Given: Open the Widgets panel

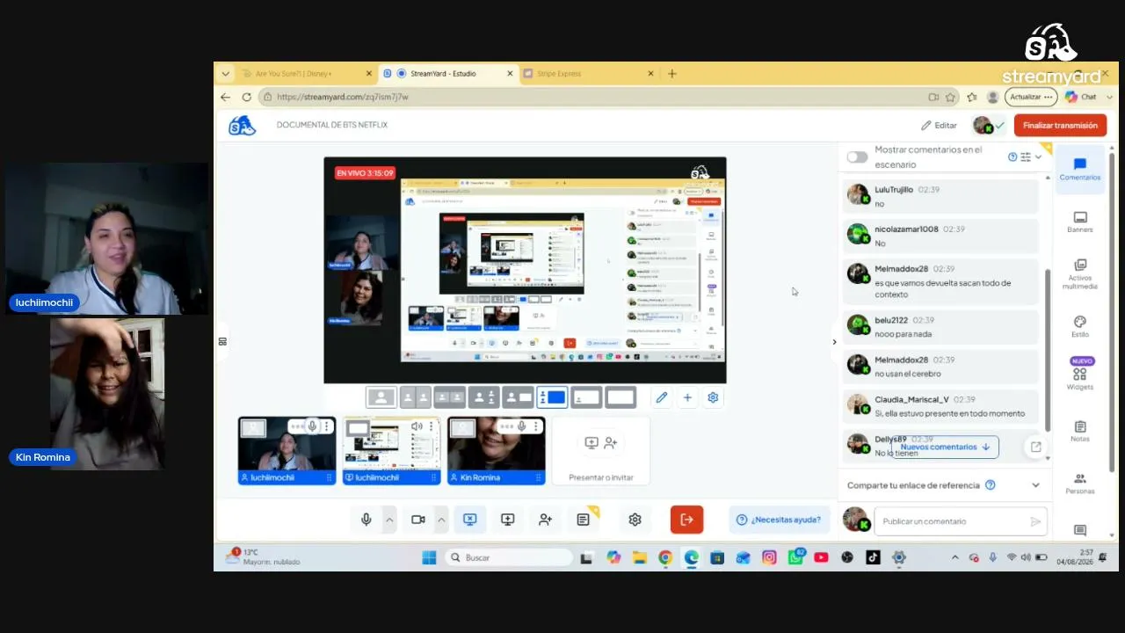Looking at the screenshot, I should [1080, 374].
